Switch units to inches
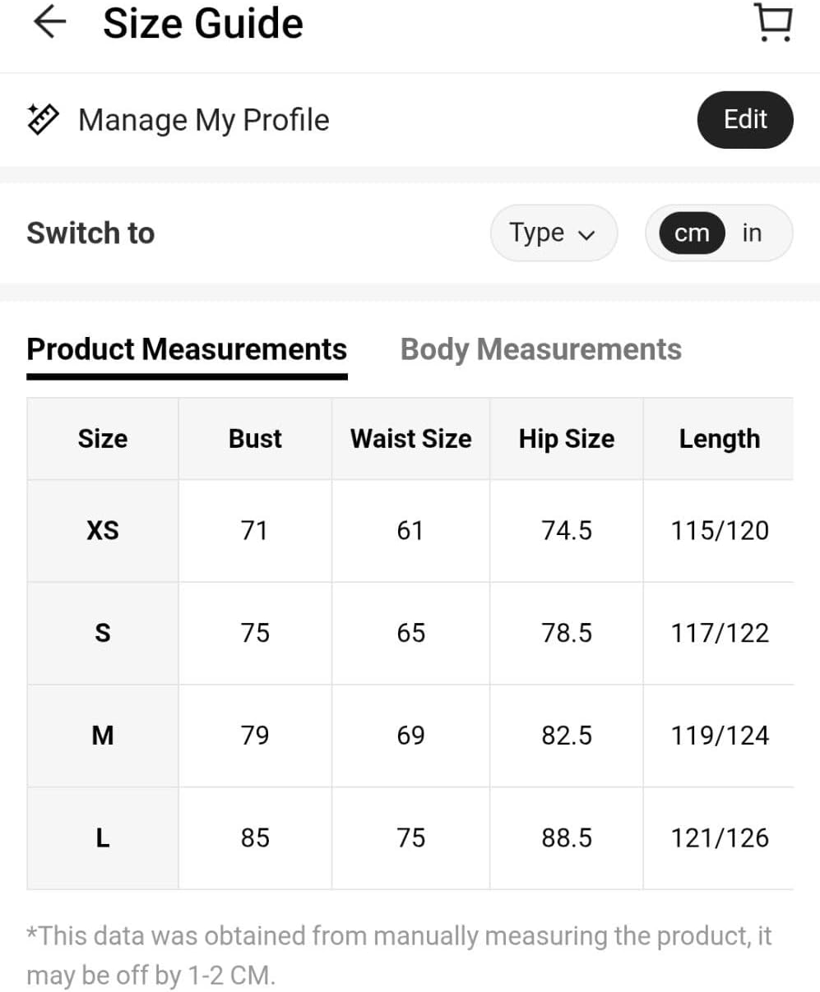This screenshot has height=992, width=820. (752, 233)
